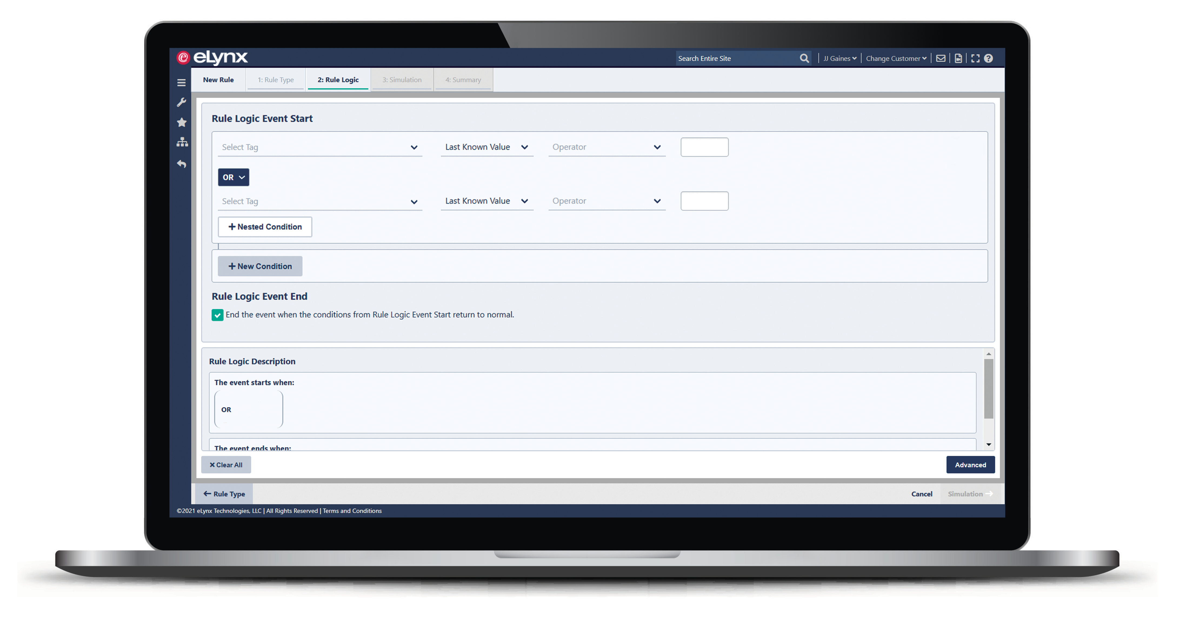Open the OR logical operator dropdown
This screenshot has width=1179, height=643.
(234, 177)
